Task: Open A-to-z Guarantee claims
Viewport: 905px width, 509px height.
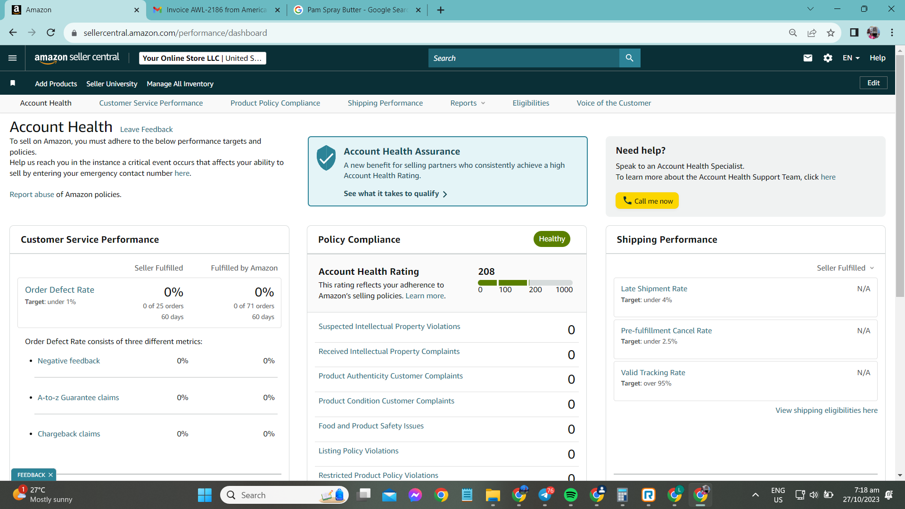Action: (x=78, y=398)
